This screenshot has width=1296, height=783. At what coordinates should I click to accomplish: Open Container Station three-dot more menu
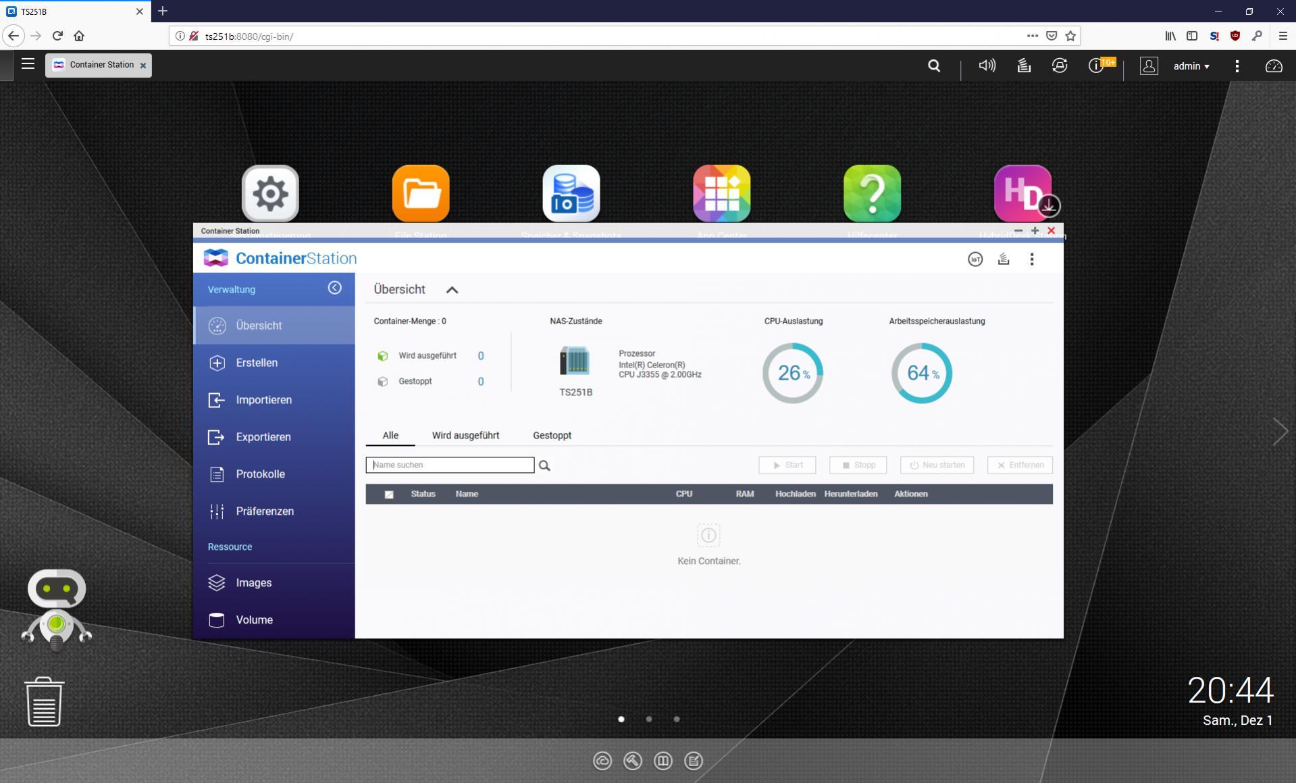pos(1032,259)
